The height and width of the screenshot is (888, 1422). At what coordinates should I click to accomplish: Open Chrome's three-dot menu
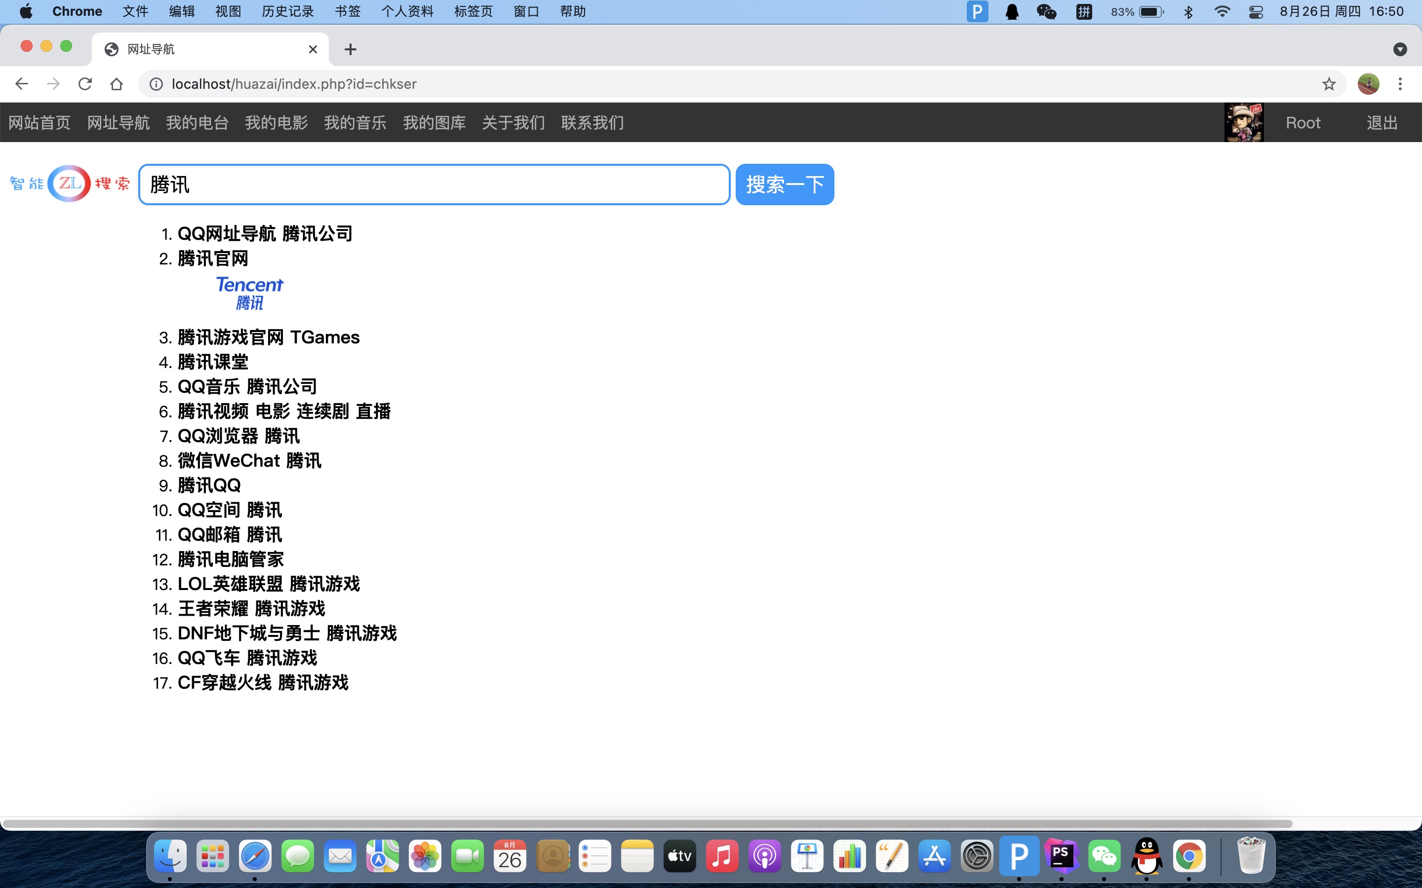click(1400, 84)
